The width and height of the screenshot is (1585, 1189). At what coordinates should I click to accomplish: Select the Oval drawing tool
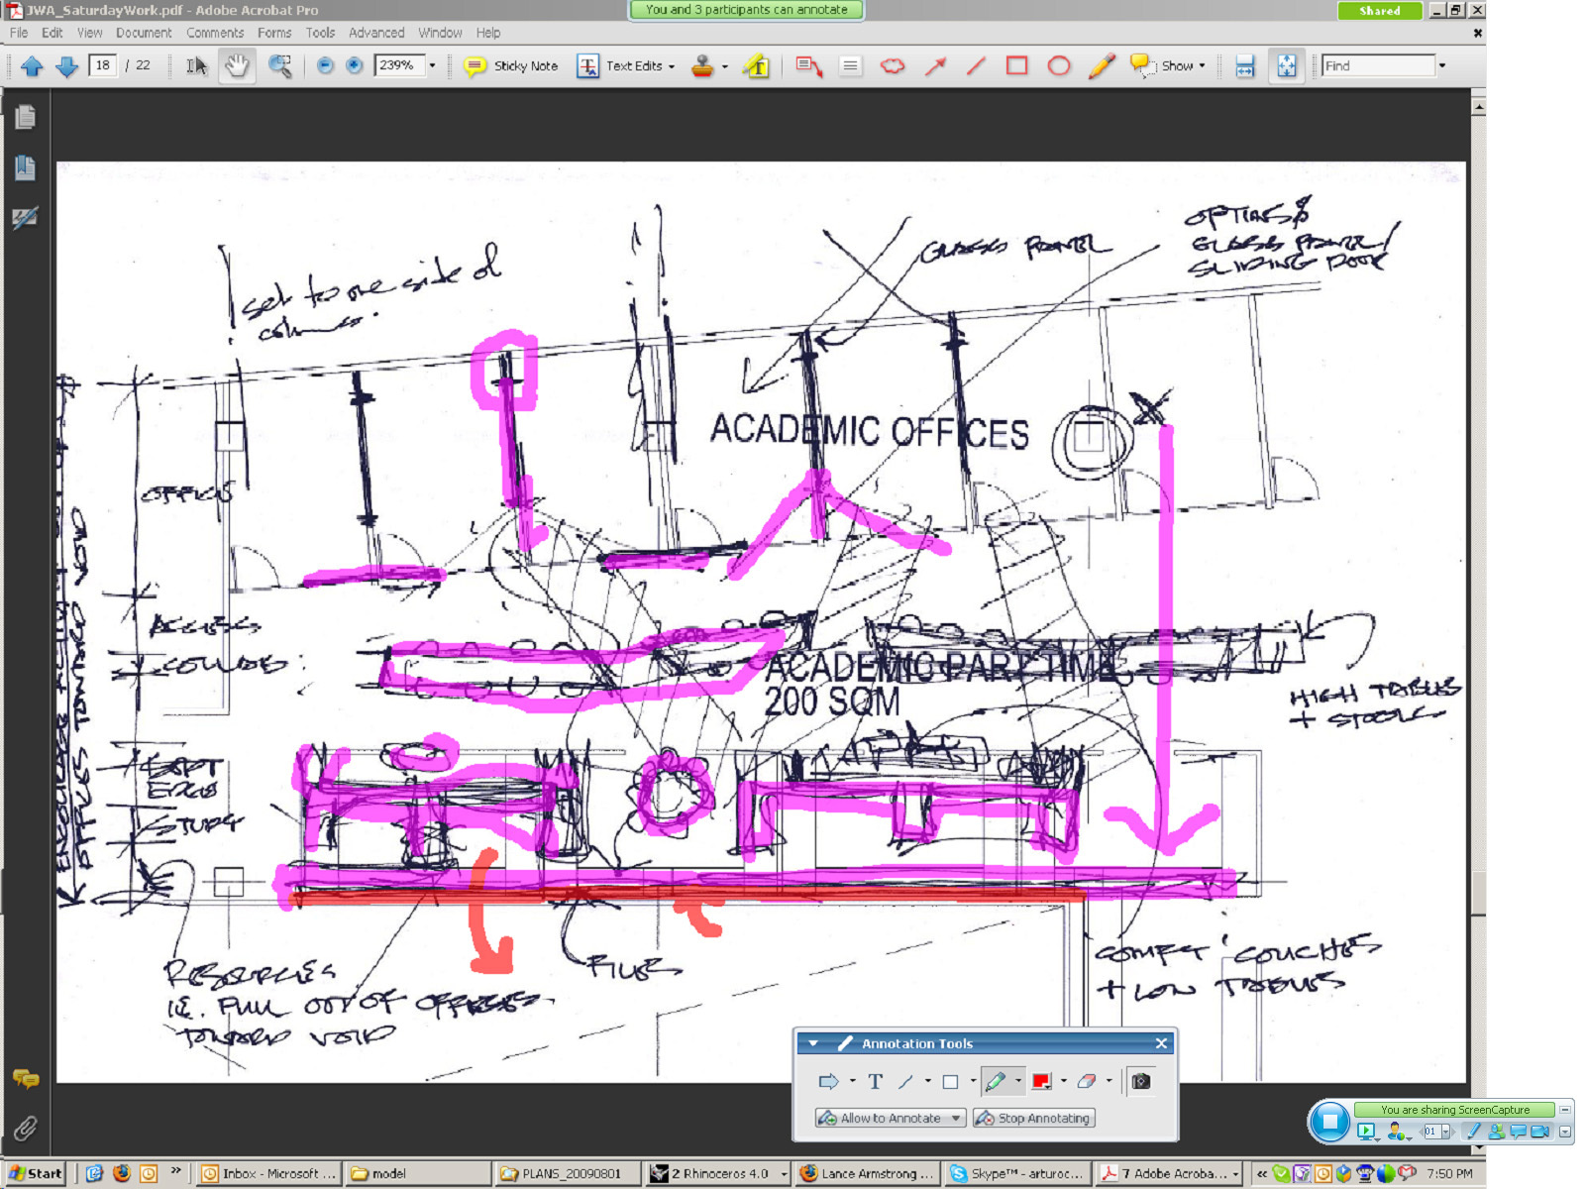click(x=1059, y=66)
